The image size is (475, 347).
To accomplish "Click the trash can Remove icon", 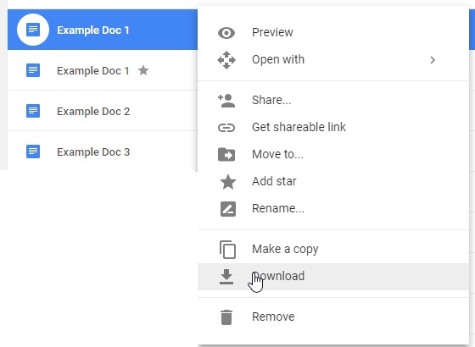I will point(226,317).
